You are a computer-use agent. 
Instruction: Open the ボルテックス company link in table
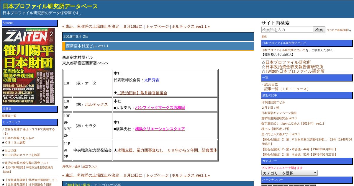tap(96, 105)
